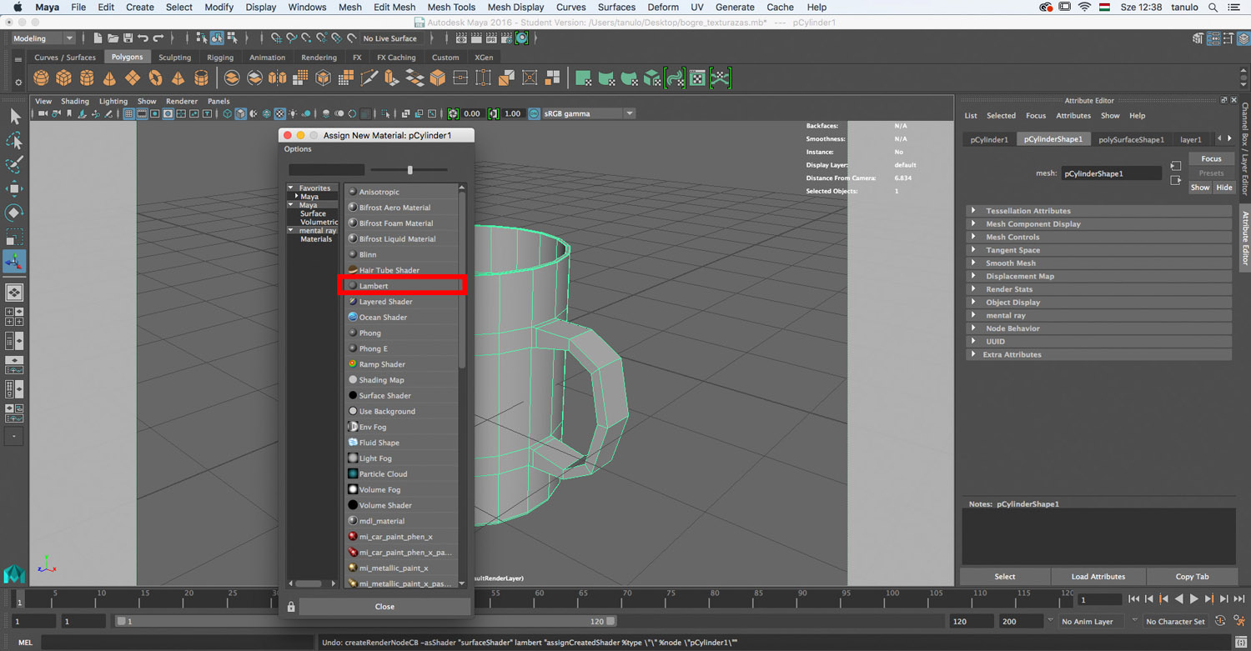
Task: Toggle the lock icon in material dialog
Action: coord(291,607)
